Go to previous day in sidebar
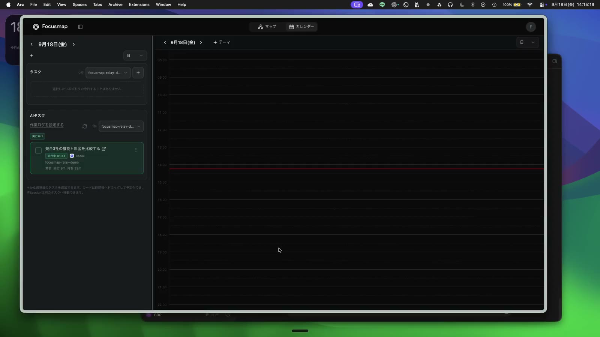The width and height of the screenshot is (600, 337). (x=31, y=45)
